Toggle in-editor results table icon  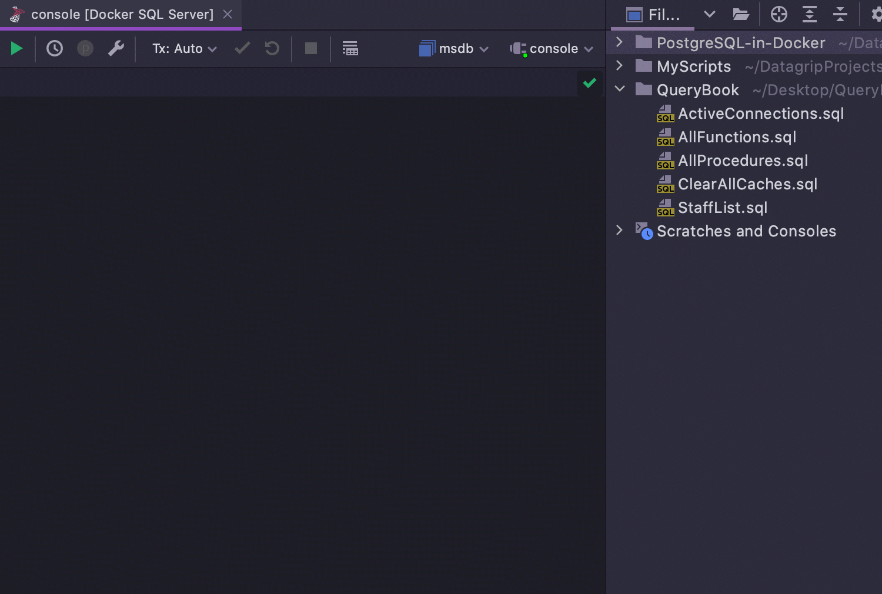click(x=350, y=48)
